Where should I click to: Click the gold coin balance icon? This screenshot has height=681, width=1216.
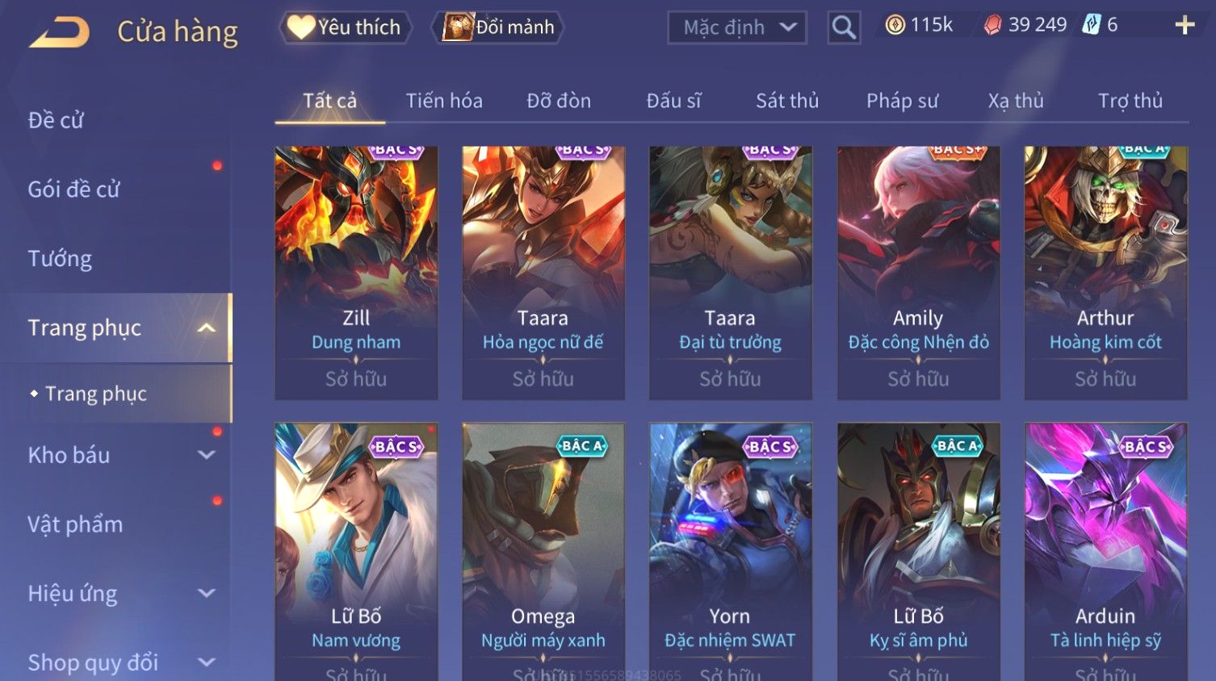pos(895,26)
